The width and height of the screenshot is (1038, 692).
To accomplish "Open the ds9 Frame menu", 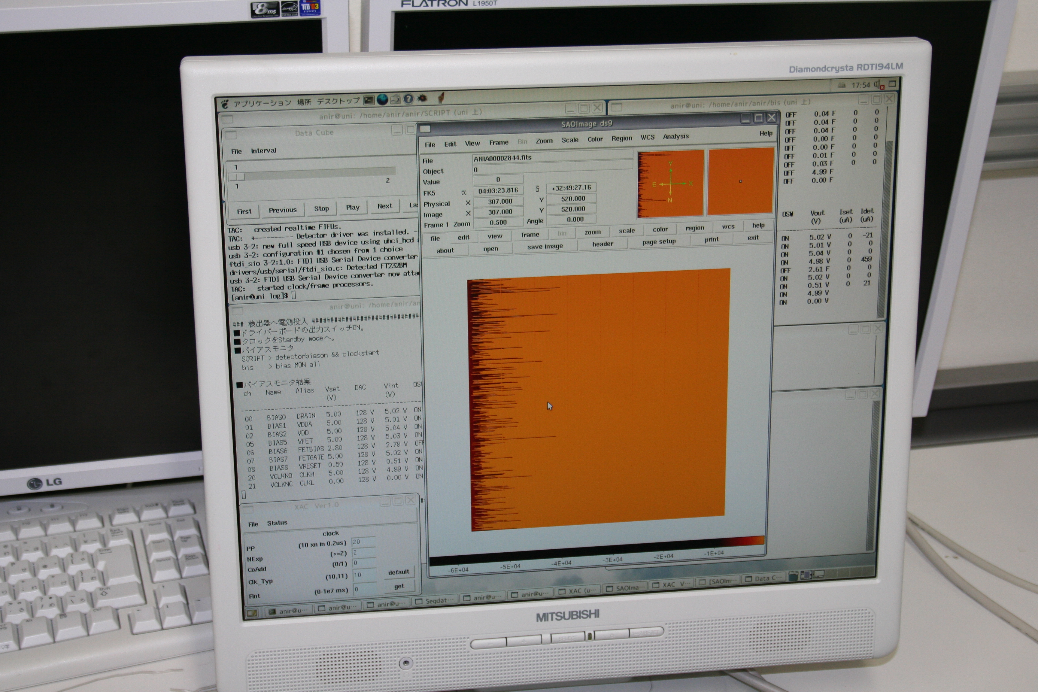I will [x=499, y=143].
